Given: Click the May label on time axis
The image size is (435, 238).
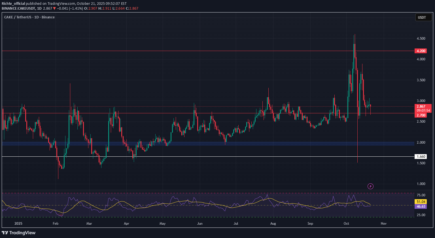Looking at the screenshot, I should pyautogui.click(x=162, y=223).
